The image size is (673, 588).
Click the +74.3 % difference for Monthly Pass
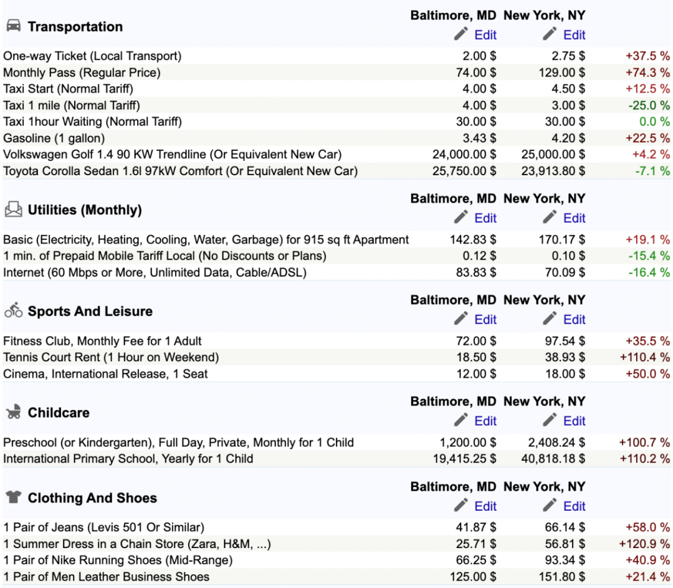pos(647,72)
